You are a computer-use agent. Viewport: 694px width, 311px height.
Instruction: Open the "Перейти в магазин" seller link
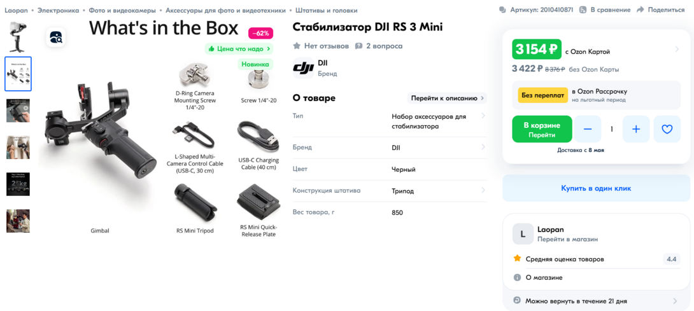[x=567, y=239]
